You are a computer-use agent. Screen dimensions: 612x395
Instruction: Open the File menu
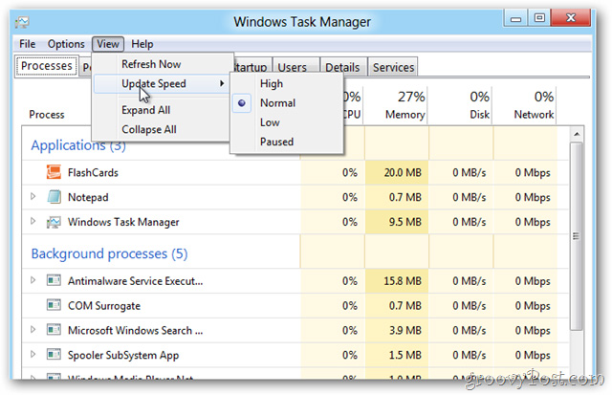coord(28,44)
